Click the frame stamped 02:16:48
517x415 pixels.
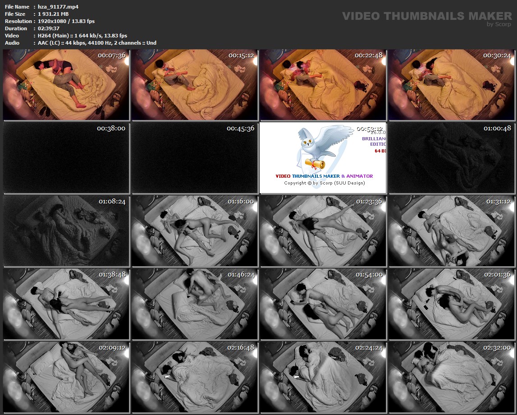click(x=195, y=378)
